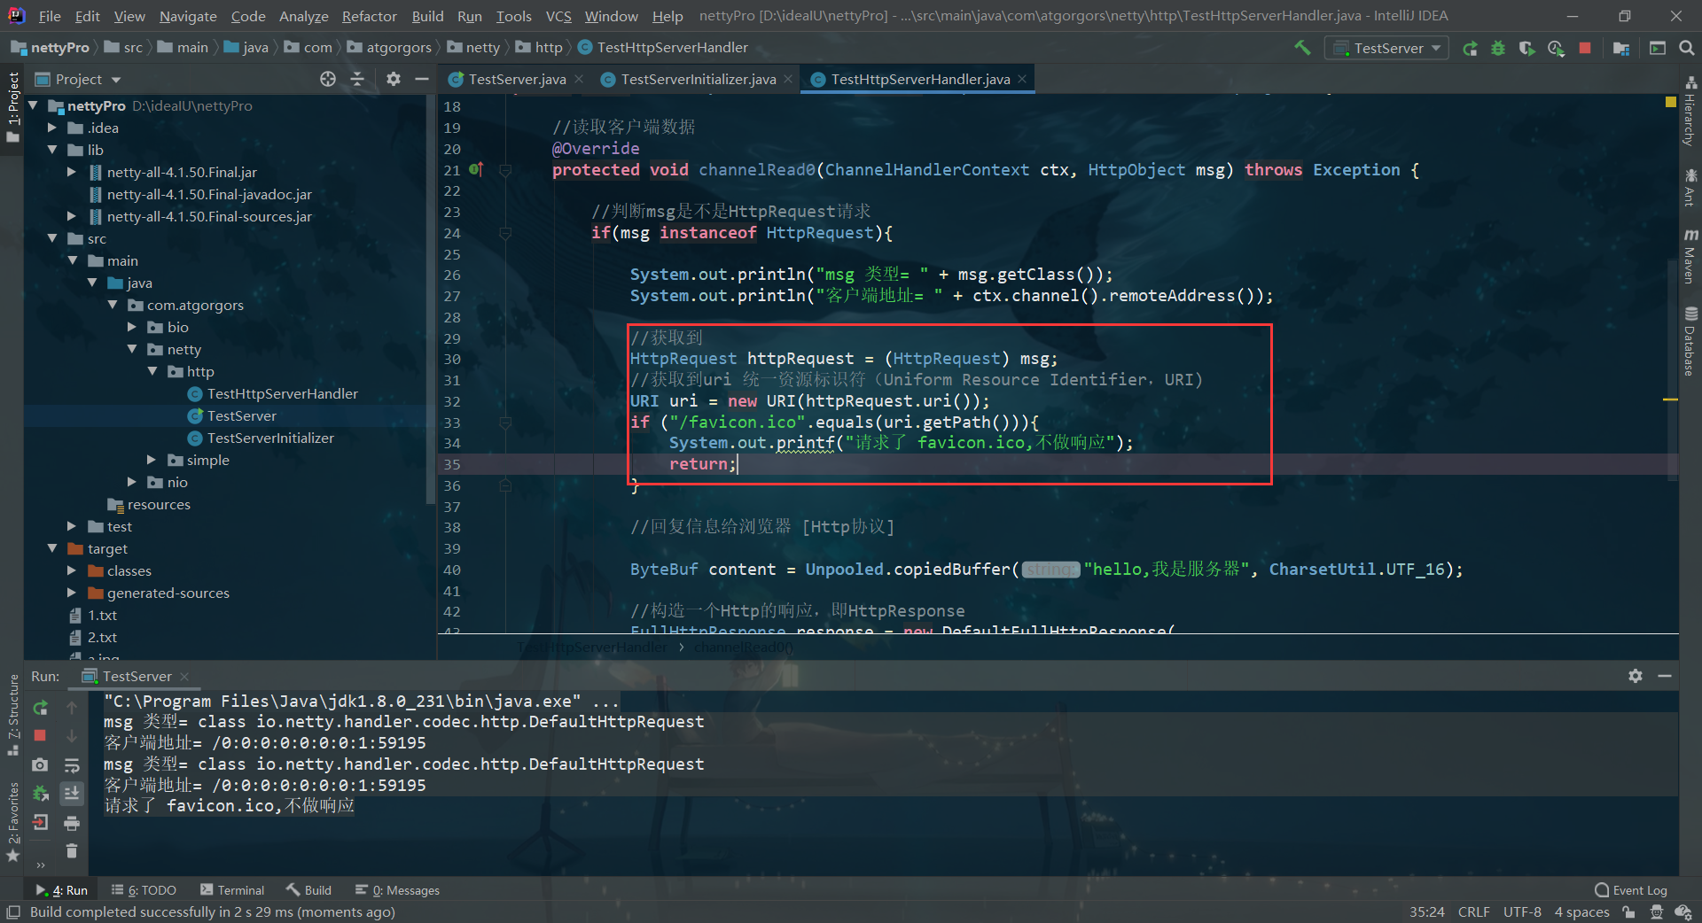Click the hector inspector icon in status bar
Screen dimensions: 1702x923
click(x=1656, y=912)
